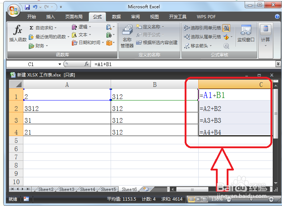Open the Name Manager (名称管理器)
This screenshot has width=282, height=206.
pos(127,36)
